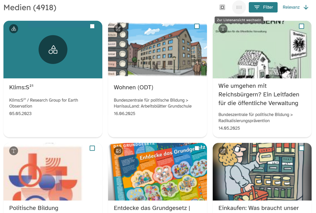Click the text icon on Reichsbürger card
Screen dimensions: 316x213
223,29
